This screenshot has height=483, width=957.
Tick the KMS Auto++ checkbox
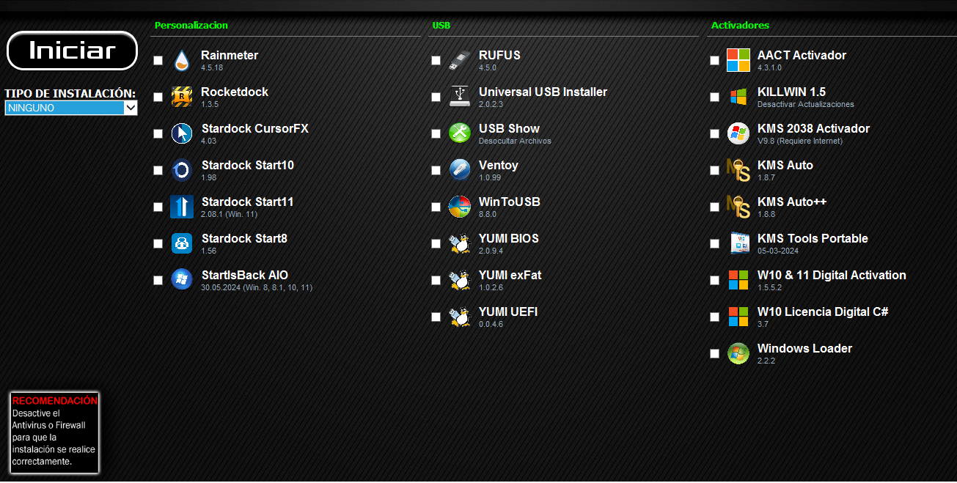pos(714,207)
